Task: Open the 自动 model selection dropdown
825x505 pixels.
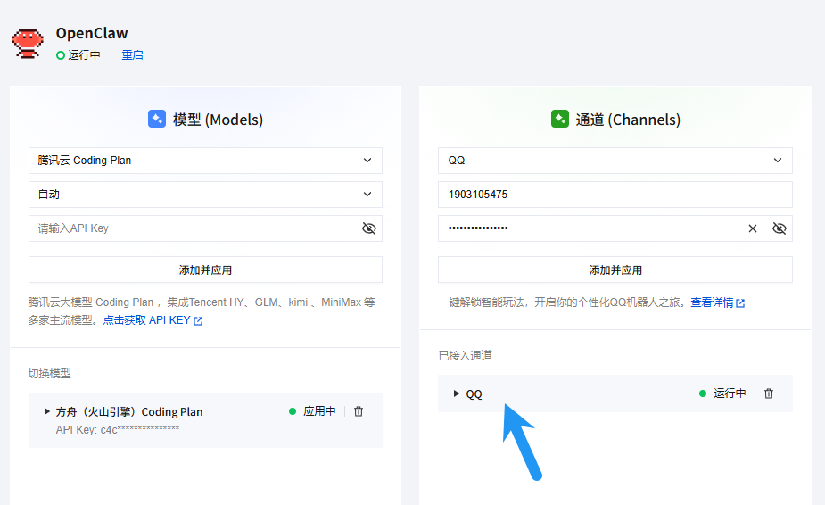Action: coord(205,195)
